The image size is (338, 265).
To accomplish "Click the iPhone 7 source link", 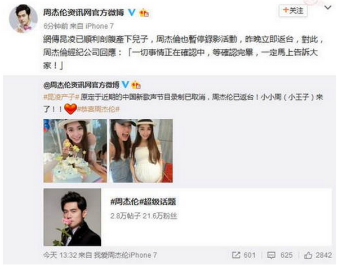I will (x=100, y=26).
